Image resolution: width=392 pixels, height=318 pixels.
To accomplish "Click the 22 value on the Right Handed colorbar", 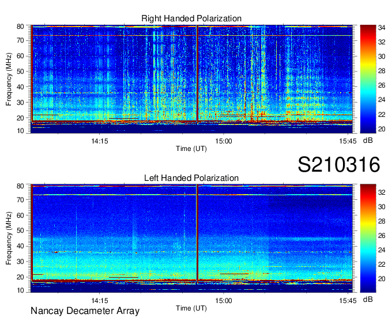I will click(x=382, y=115).
